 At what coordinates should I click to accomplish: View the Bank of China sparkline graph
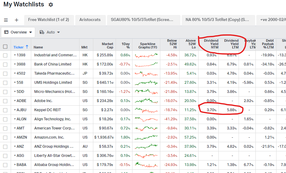point(146,64)
